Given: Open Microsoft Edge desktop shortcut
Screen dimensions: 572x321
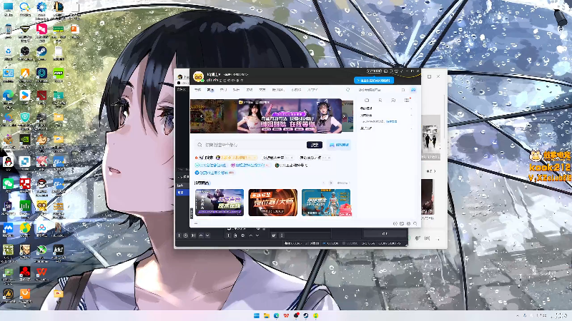Looking at the screenshot, I should [8, 96].
